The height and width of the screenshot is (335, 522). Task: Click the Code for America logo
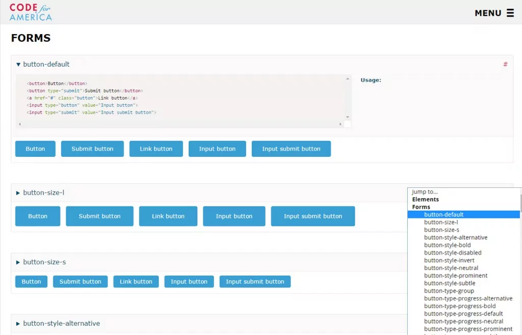pos(31,12)
